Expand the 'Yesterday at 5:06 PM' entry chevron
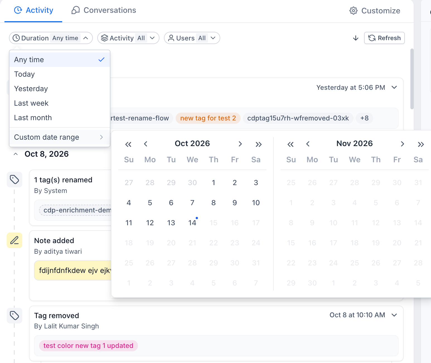Image resolution: width=431 pixels, height=363 pixels. [394, 87]
